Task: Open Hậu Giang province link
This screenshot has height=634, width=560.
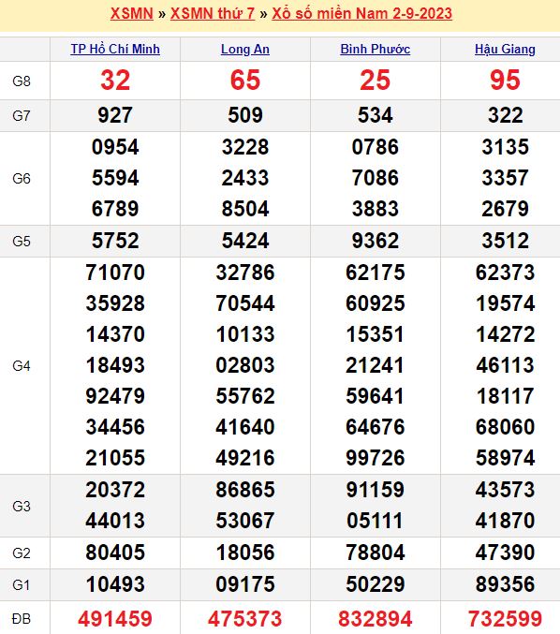Action: click(x=505, y=49)
